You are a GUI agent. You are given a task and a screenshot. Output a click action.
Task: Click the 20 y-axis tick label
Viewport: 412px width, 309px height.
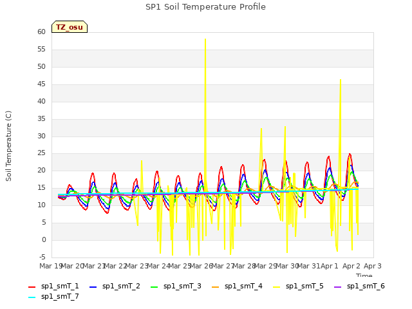41,171
